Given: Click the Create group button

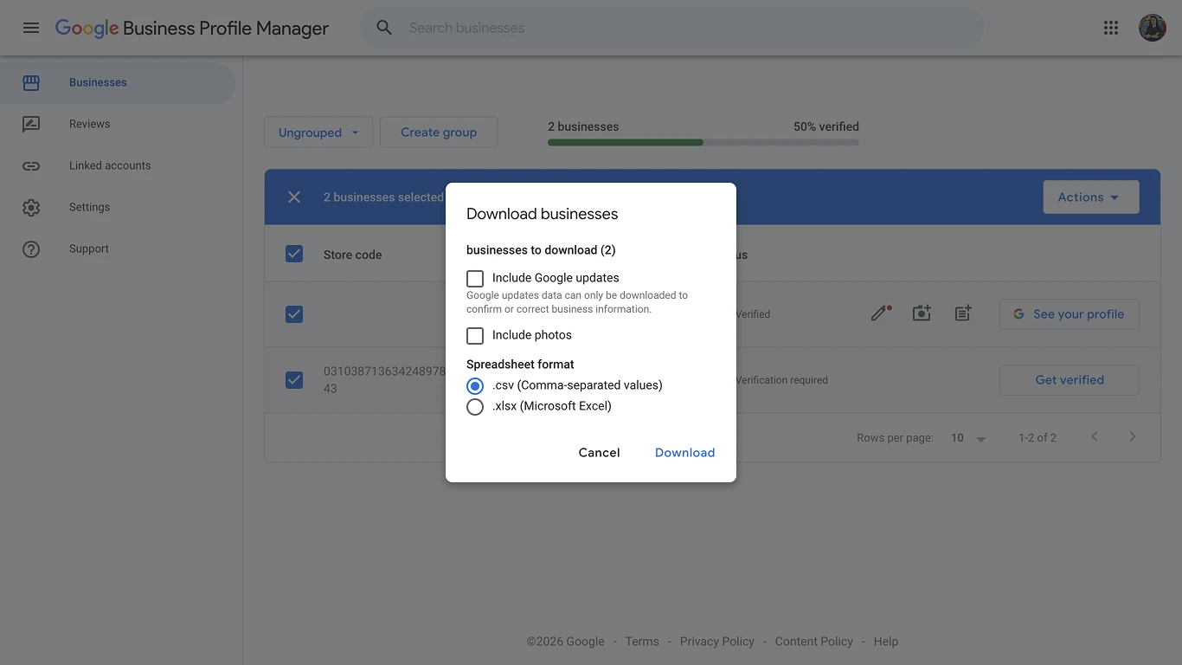Looking at the screenshot, I should (439, 132).
